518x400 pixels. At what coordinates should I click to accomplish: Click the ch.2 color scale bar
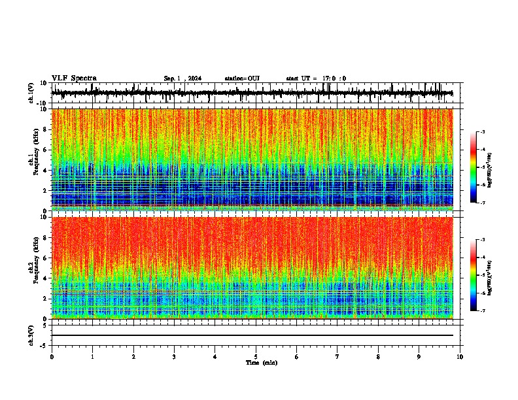(x=474, y=275)
